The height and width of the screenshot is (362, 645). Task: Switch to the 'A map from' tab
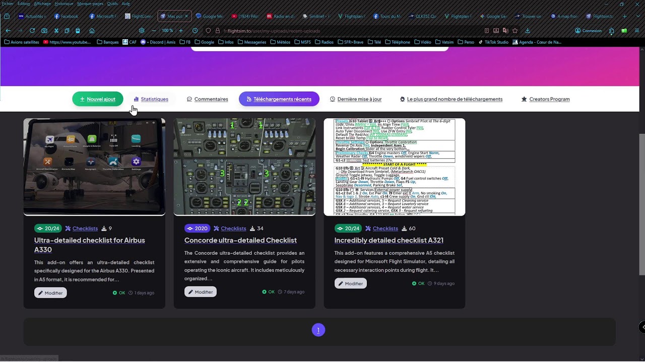(564, 16)
